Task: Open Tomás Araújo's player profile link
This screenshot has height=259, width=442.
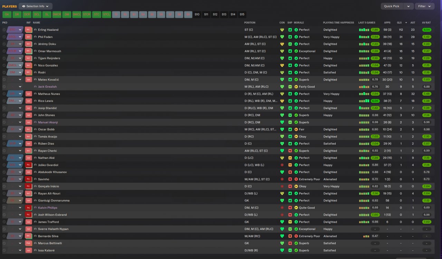Action: pyautogui.click(x=48, y=136)
